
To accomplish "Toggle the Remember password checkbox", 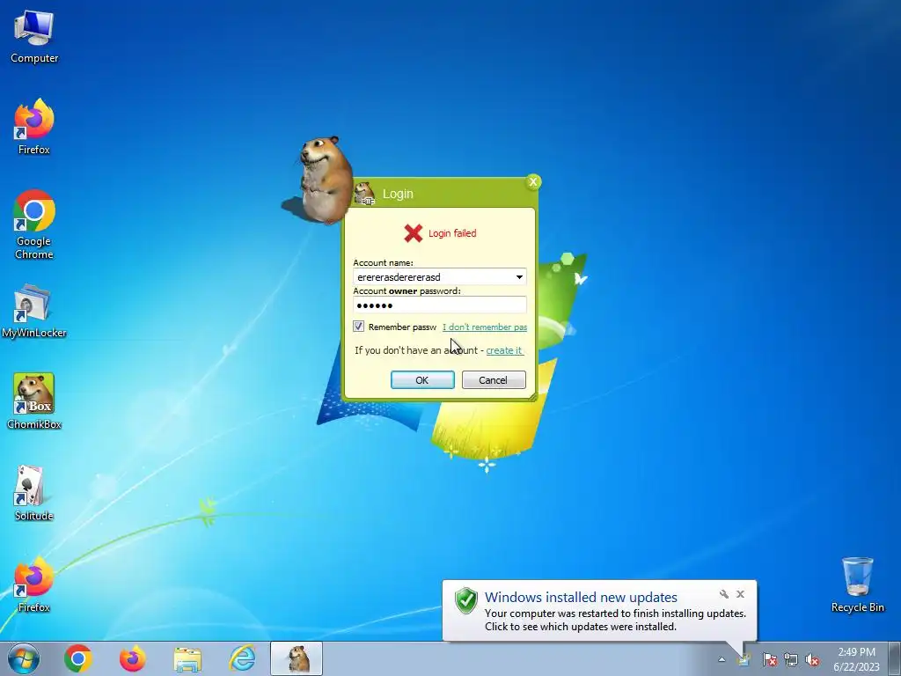I will 359,327.
